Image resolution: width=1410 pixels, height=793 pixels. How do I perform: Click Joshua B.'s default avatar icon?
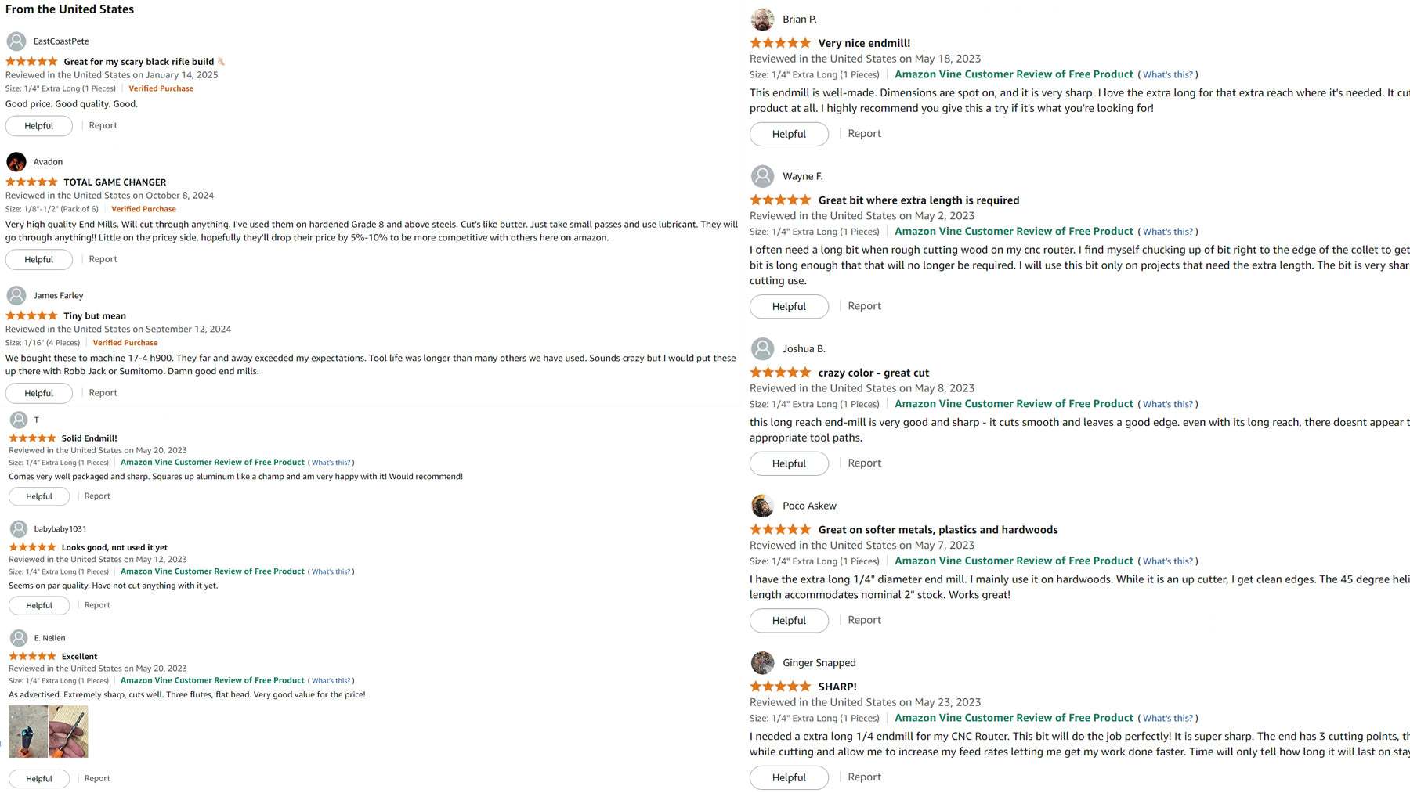[x=762, y=349]
